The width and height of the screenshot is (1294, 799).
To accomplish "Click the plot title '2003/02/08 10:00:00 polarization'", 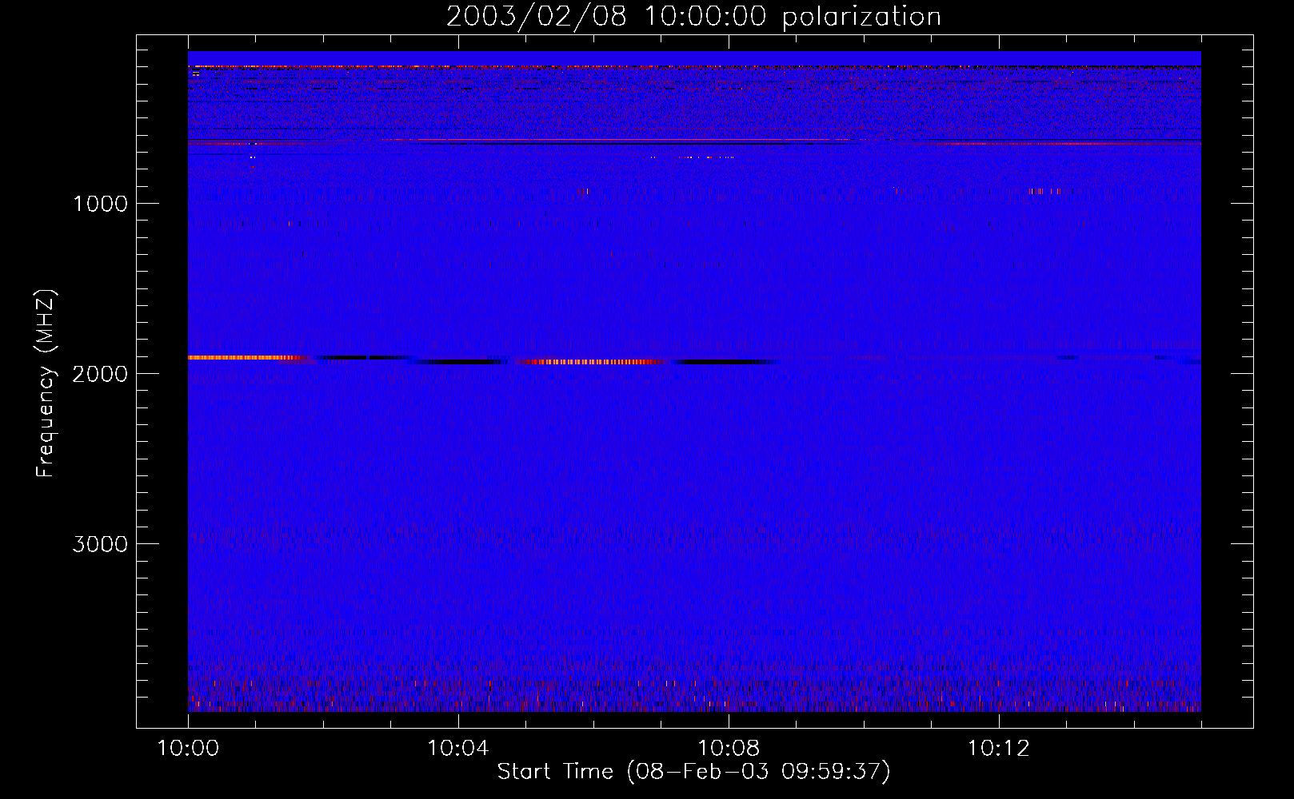I will click(x=693, y=16).
